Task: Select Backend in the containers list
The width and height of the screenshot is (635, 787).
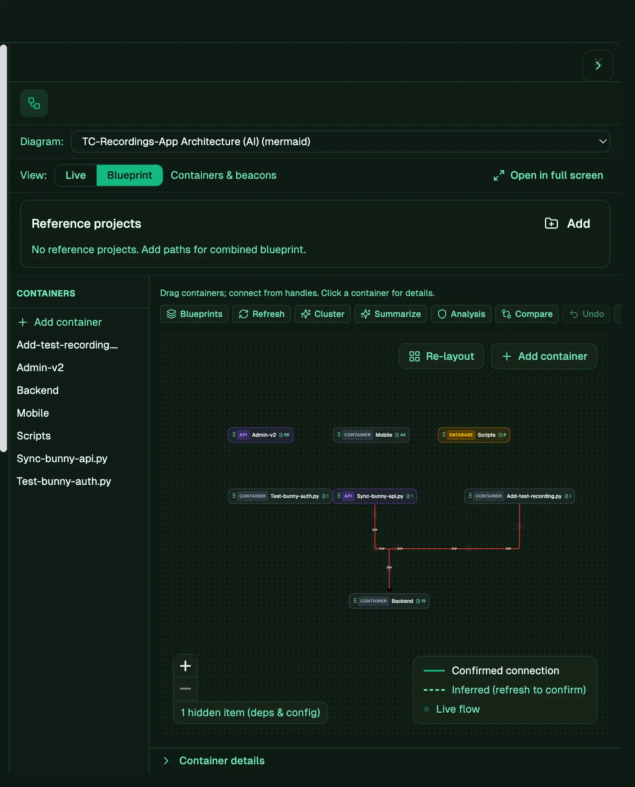Action: 38,390
